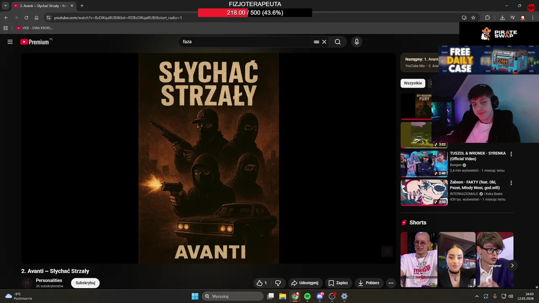Select the Wszystkie filter chip
Image resolution: width=539 pixels, height=303 pixels.
pos(413,83)
